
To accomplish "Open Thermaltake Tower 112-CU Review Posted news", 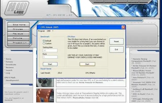I will tap(143, 72).
